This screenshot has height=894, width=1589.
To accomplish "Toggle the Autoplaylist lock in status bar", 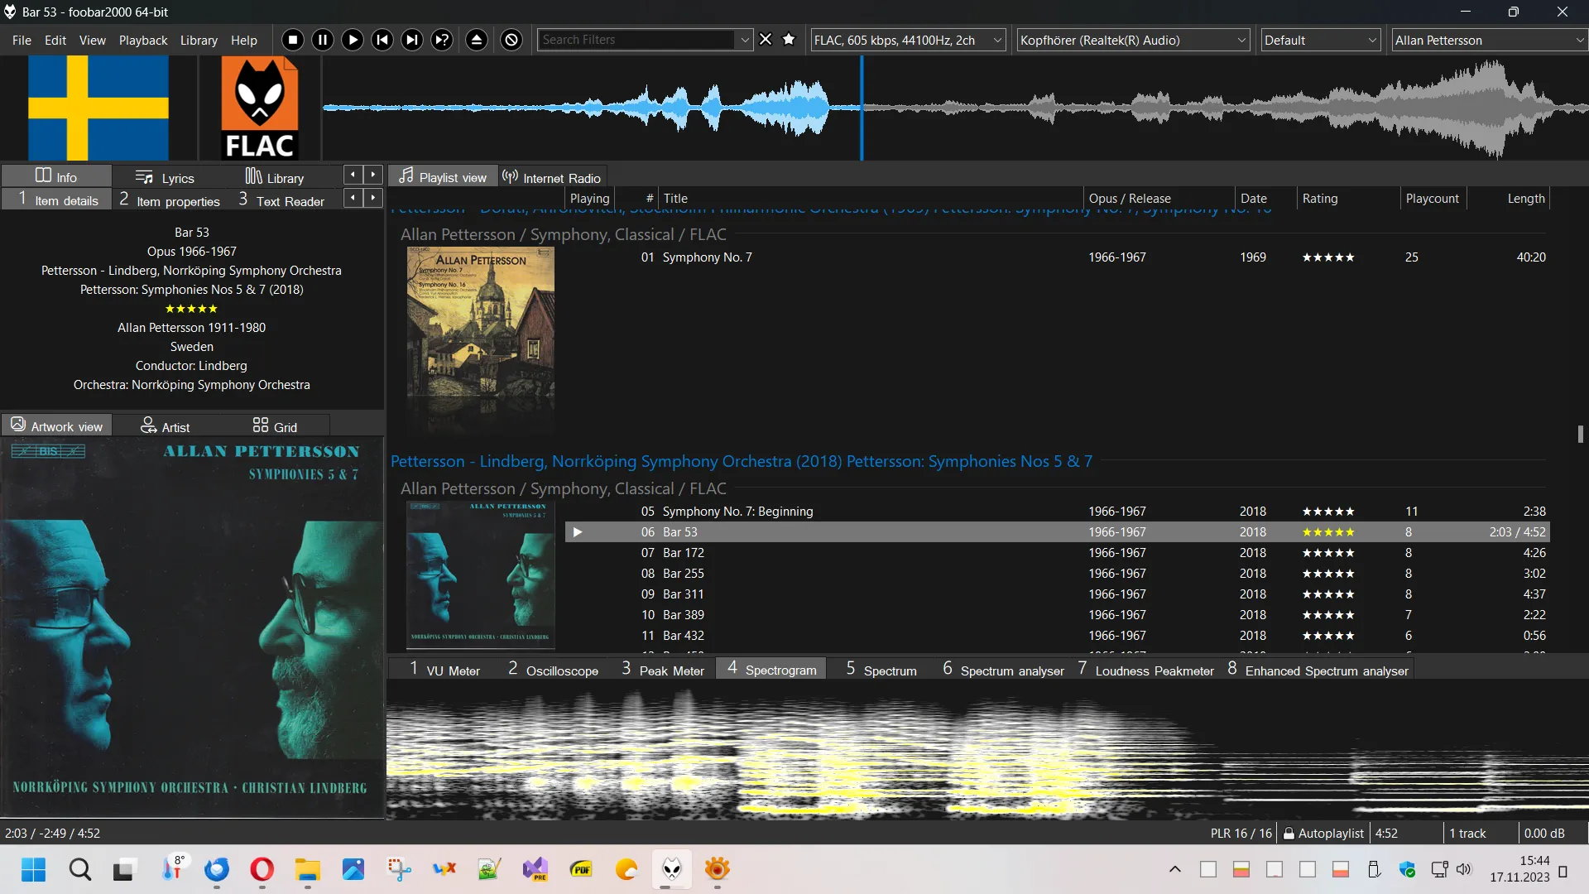I will (1289, 834).
